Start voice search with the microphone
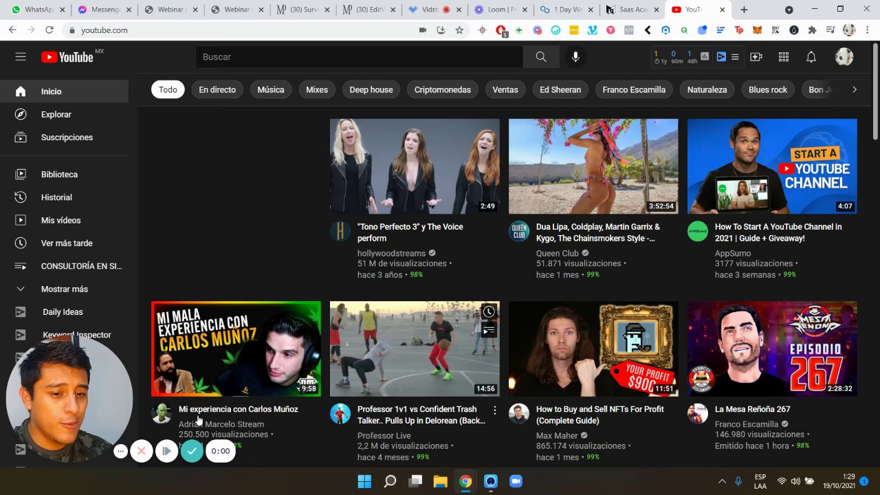Viewport: 880px width, 495px height. click(x=575, y=57)
